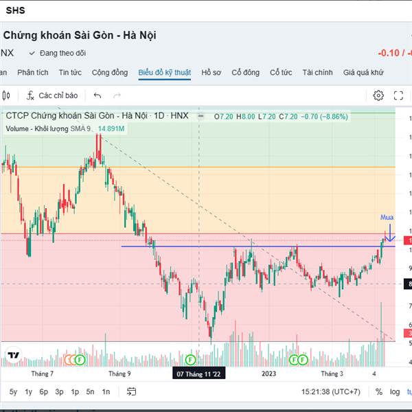Click the Volume - Khối lượng SMA 9 legend

coord(48,129)
